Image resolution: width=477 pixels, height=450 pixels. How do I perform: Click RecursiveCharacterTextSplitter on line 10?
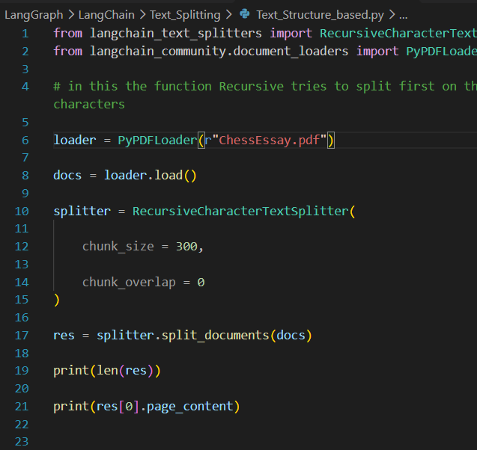click(240, 212)
